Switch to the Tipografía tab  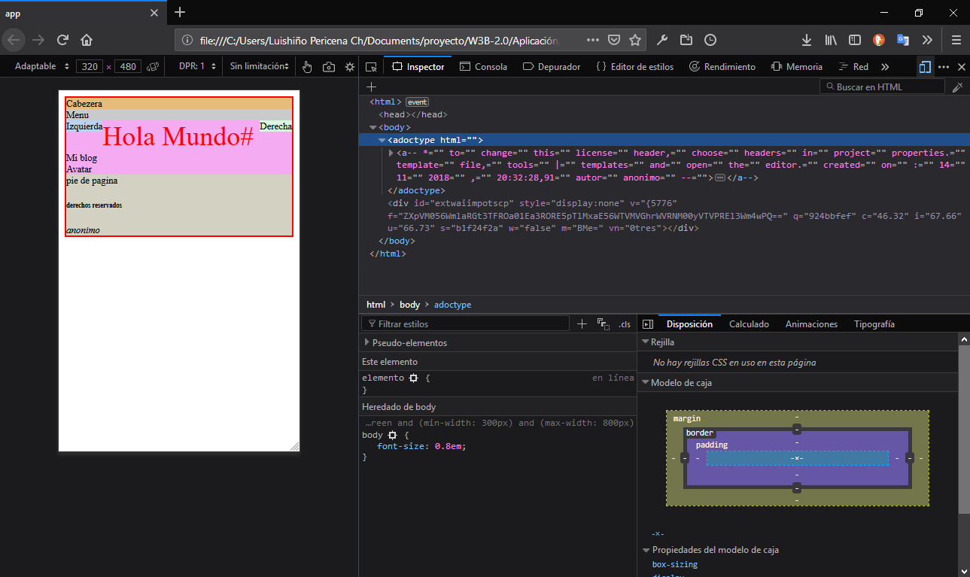(x=874, y=323)
